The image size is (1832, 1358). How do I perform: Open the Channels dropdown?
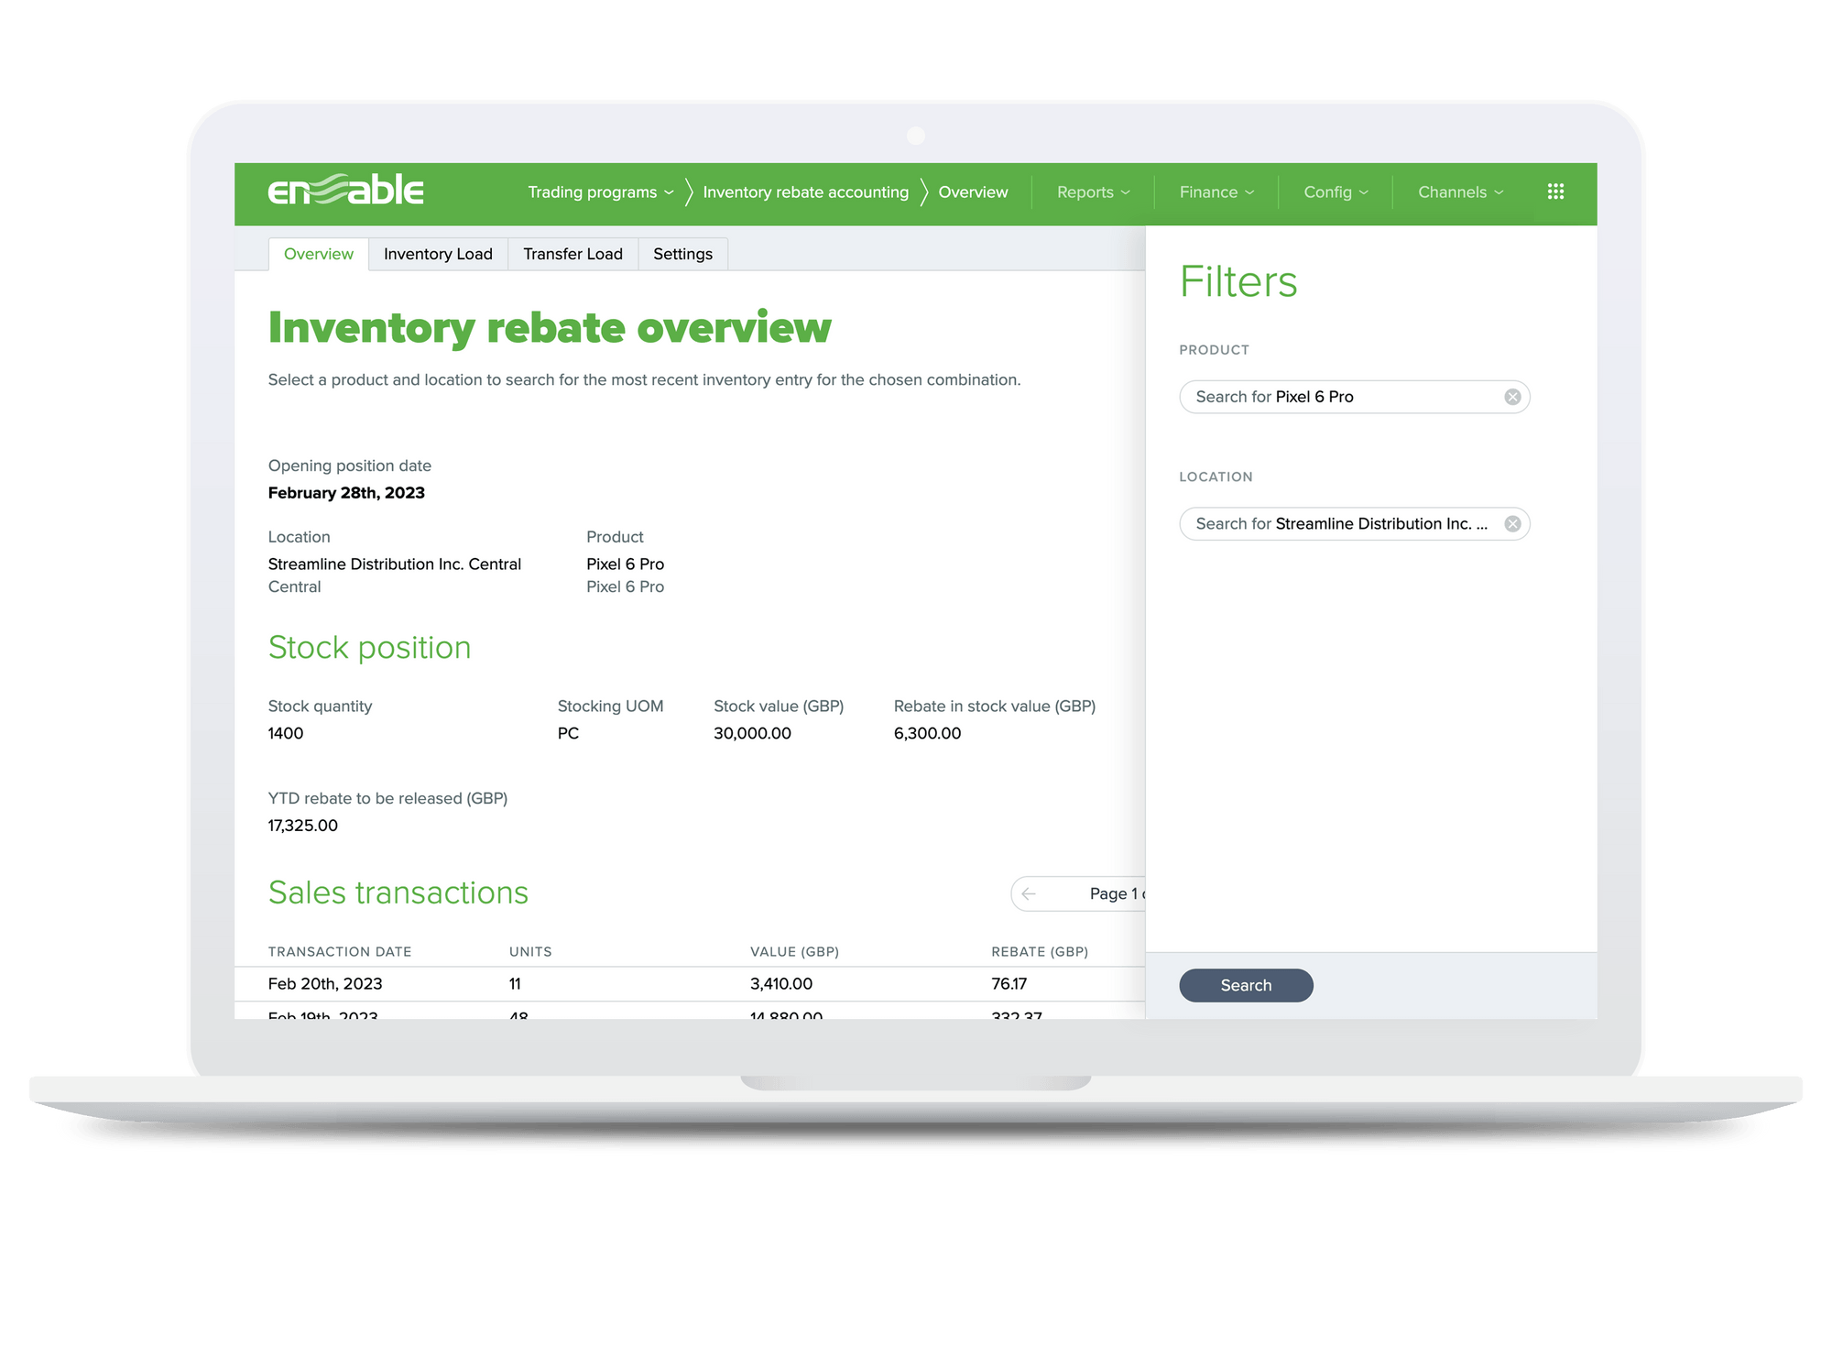1458,192
